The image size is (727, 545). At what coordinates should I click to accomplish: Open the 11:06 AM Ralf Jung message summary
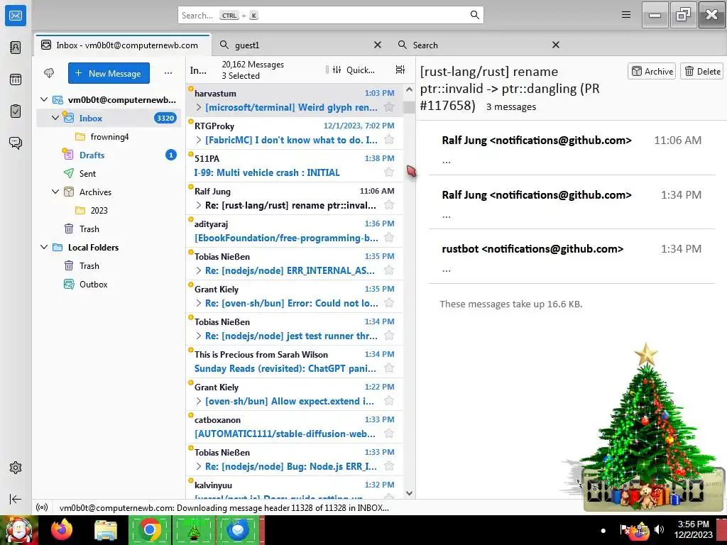click(x=572, y=149)
